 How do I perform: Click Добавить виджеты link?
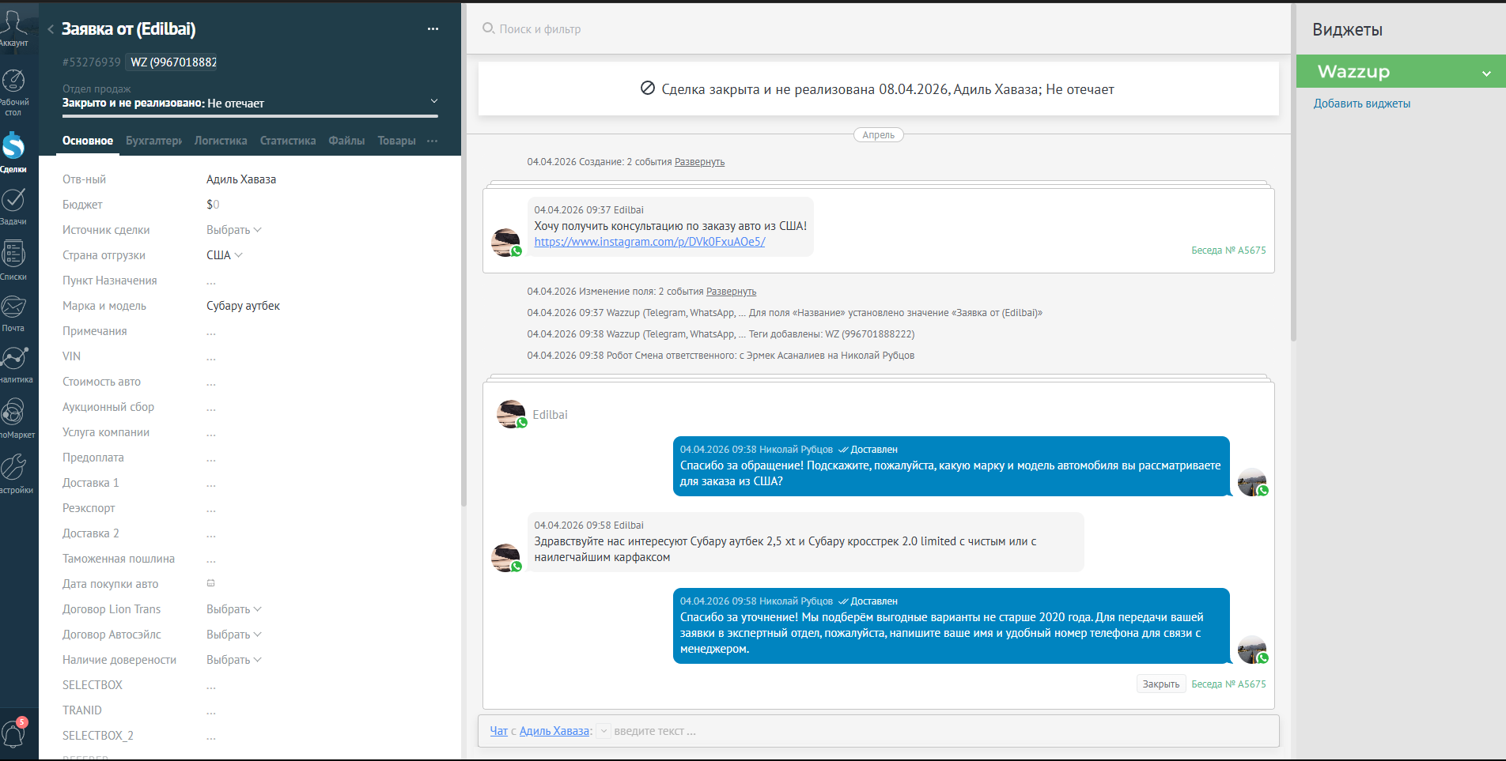click(1361, 104)
